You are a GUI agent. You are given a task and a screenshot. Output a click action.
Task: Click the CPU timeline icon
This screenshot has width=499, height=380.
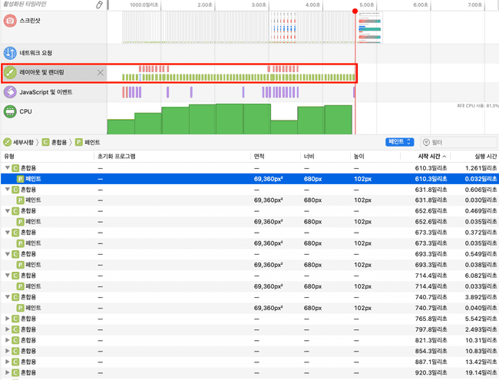(11, 112)
